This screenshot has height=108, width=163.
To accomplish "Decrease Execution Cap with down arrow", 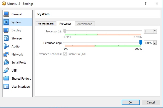I will (x=155, y=44).
